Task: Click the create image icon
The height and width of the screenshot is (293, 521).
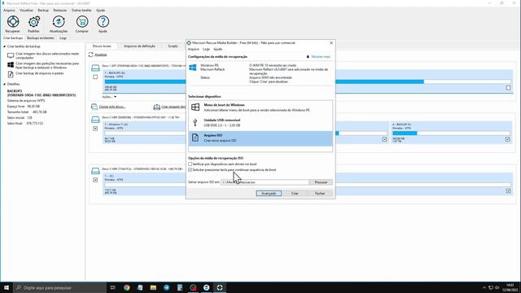Action: tap(157, 107)
